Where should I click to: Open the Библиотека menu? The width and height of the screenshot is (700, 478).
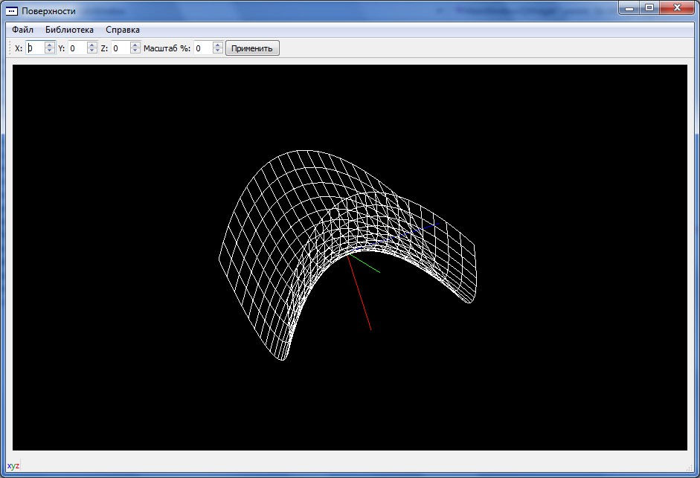pyautogui.click(x=69, y=30)
